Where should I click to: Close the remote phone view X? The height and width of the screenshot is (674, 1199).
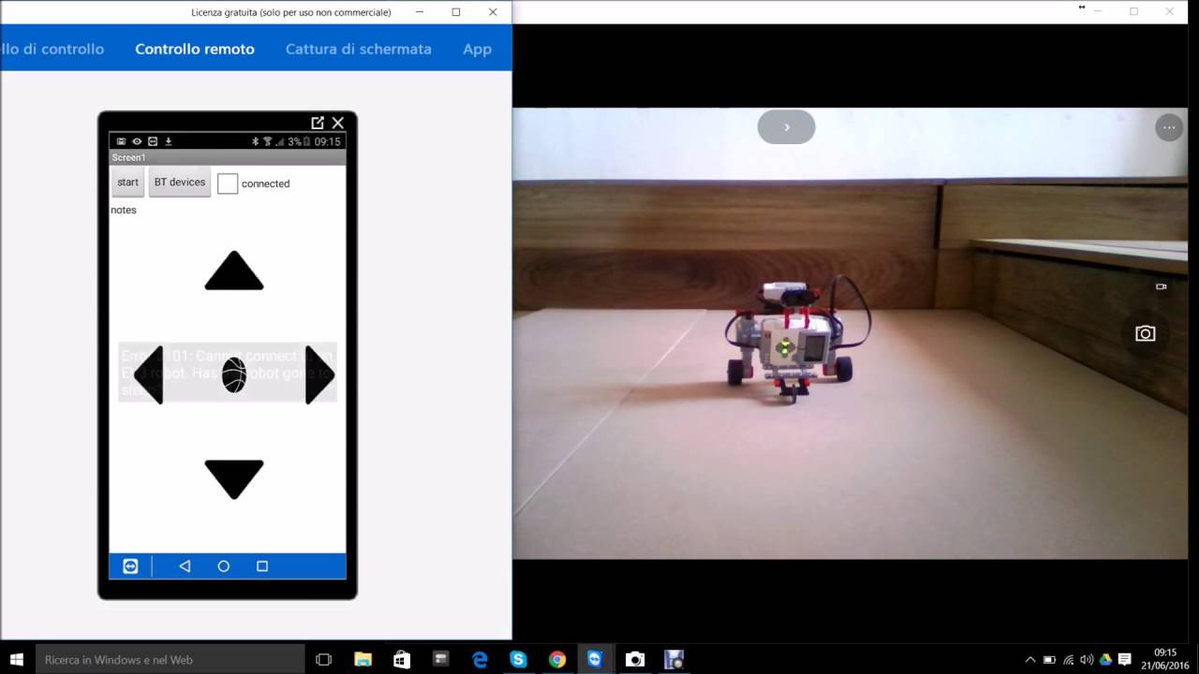(x=338, y=123)
